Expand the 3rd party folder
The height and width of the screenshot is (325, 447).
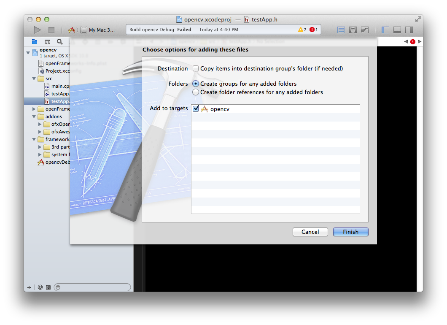tap(40, 147)
